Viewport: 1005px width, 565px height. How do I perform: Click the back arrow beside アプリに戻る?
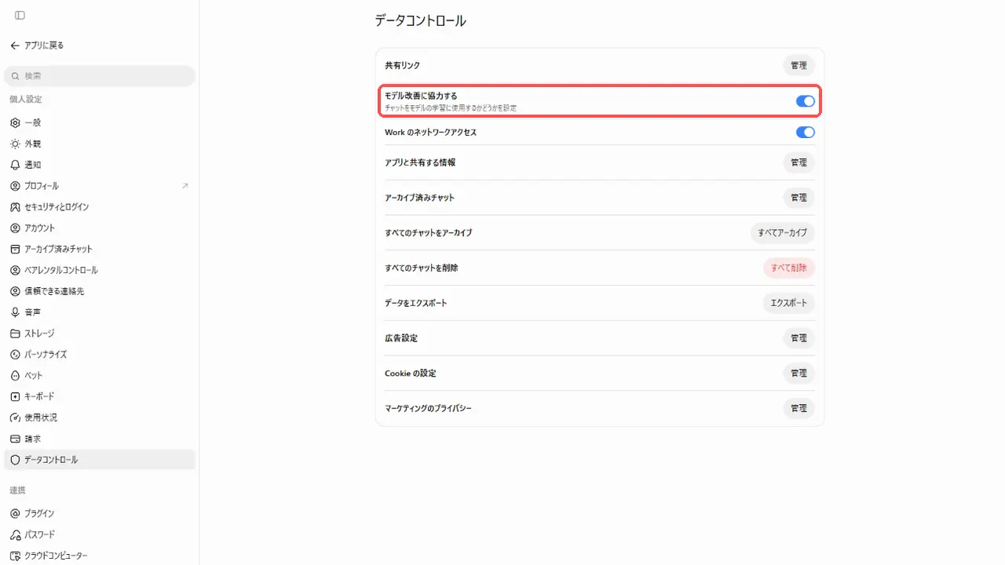(x=15, y=46)
